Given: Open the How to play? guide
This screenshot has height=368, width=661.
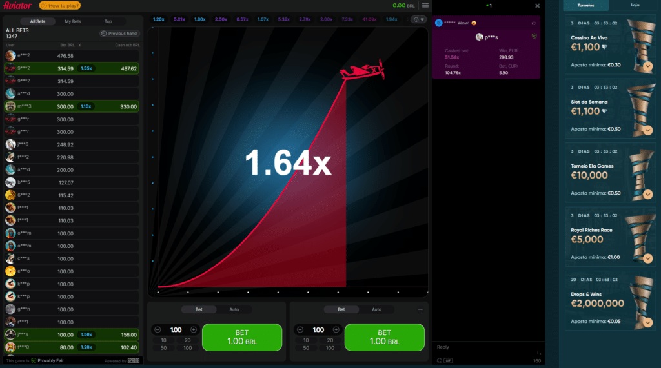Looking at the screenshot, I should coord(60,5).
